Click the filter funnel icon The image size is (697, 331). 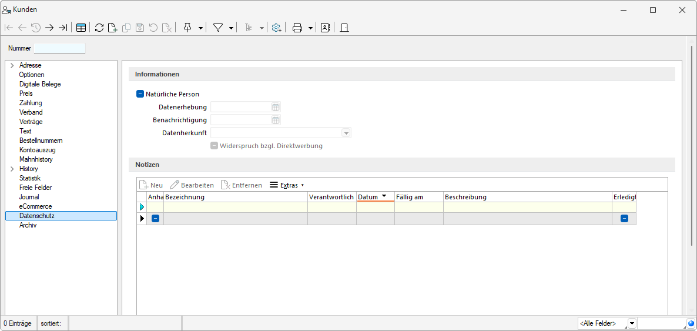point(218,28)
